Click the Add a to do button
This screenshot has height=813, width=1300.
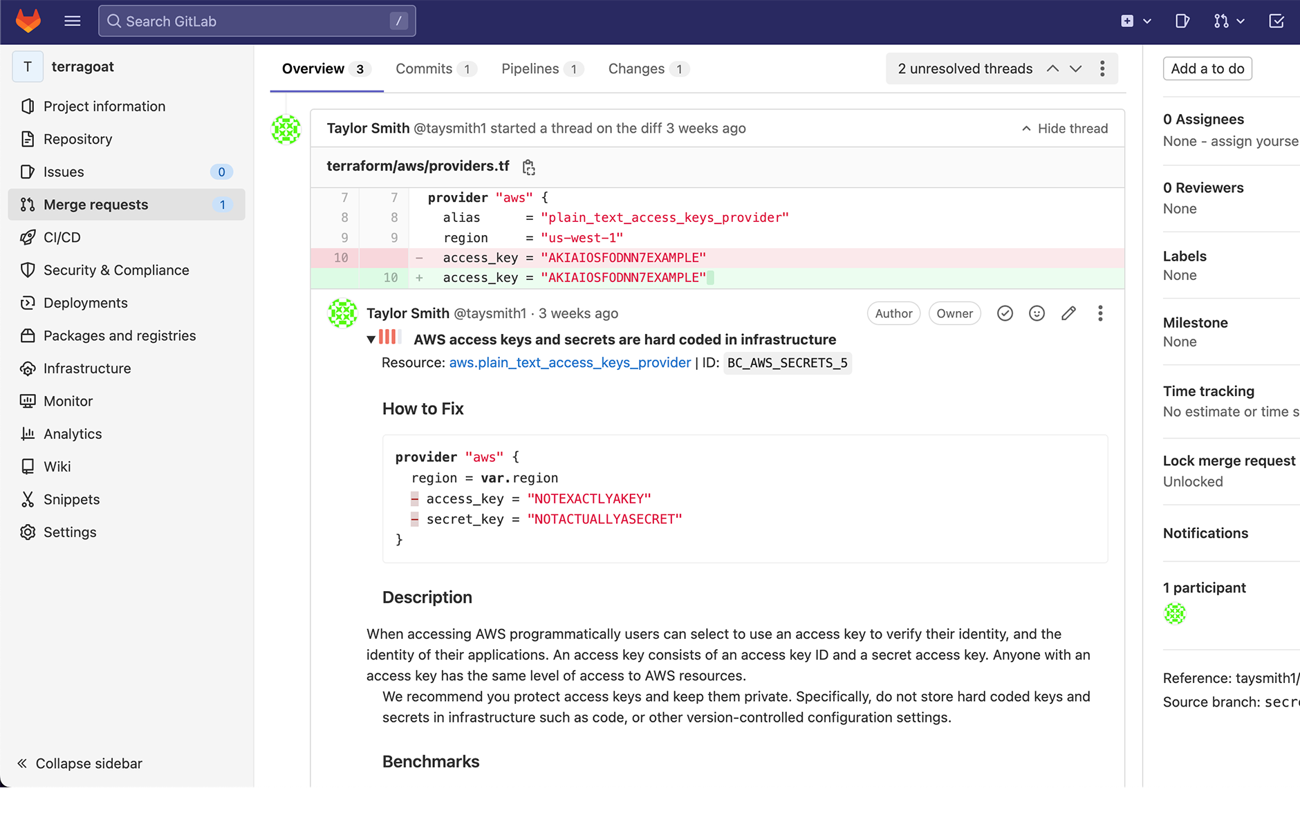(1207, 68)
